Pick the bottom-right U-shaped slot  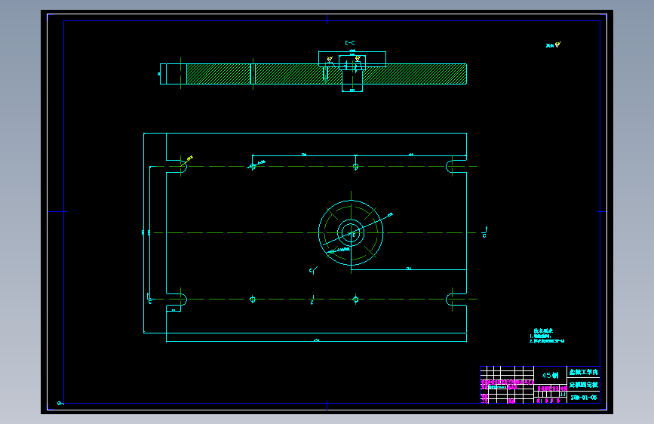point(456,300)
